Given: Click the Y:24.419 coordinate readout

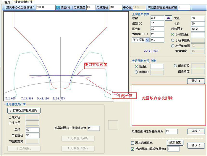Looking at the screenshot, I should tap(27, 98).
